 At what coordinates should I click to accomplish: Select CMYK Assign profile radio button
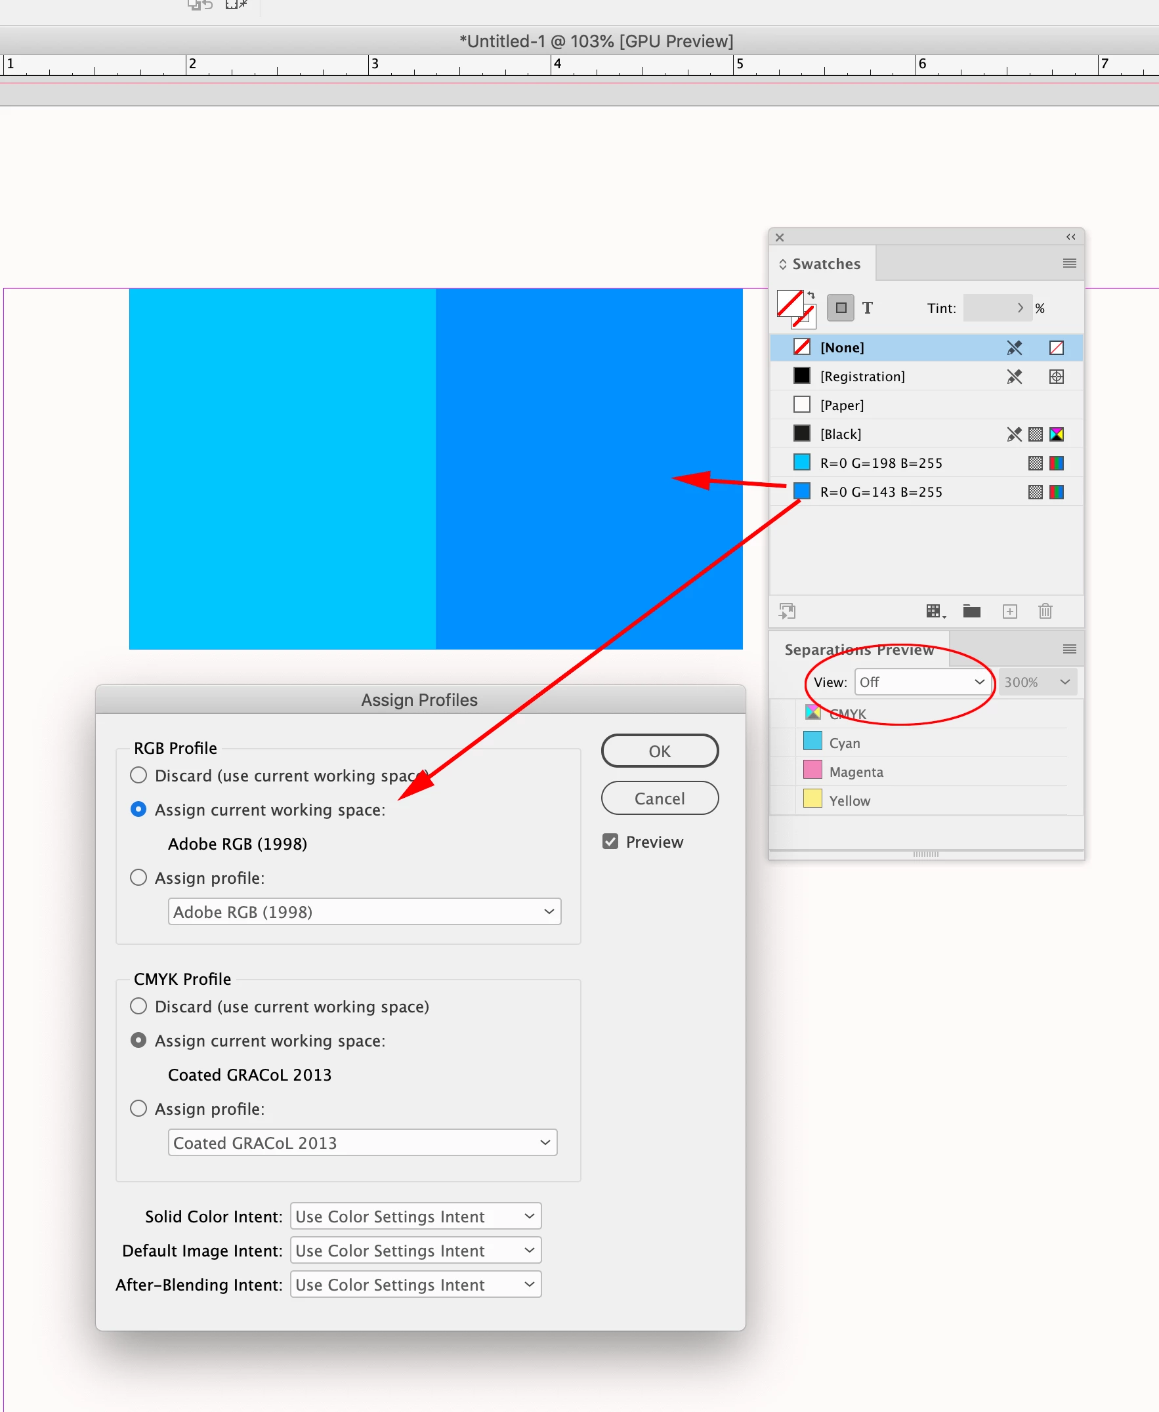tap(138, 1108)
